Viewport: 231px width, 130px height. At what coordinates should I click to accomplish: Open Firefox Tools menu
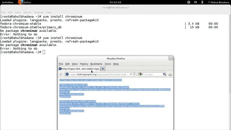(108, 64)
